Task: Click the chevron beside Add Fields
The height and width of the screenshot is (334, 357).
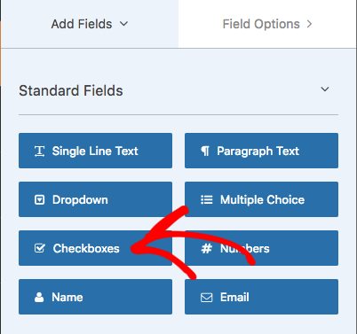Action: pyautogui.click(x=123, y=24)
